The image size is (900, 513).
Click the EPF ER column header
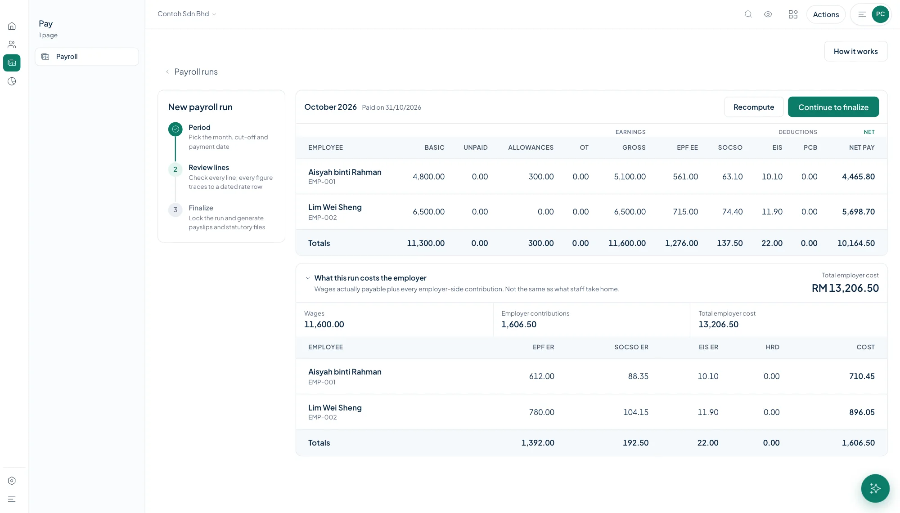[x=543, y=347]
